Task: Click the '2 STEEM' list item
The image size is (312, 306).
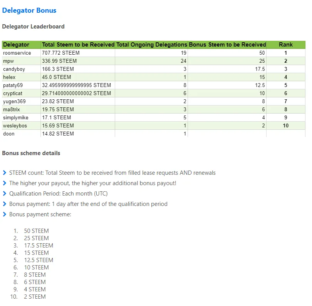Action: 35,297
